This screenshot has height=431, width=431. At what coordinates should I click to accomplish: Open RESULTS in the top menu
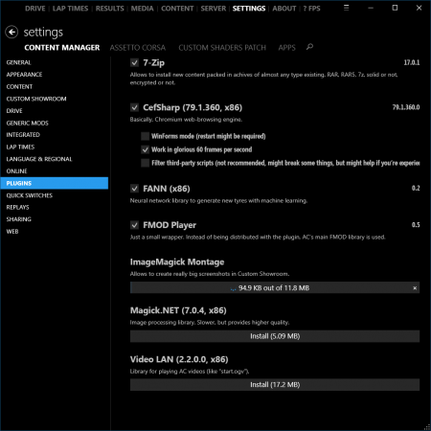(x=110, y=9)
